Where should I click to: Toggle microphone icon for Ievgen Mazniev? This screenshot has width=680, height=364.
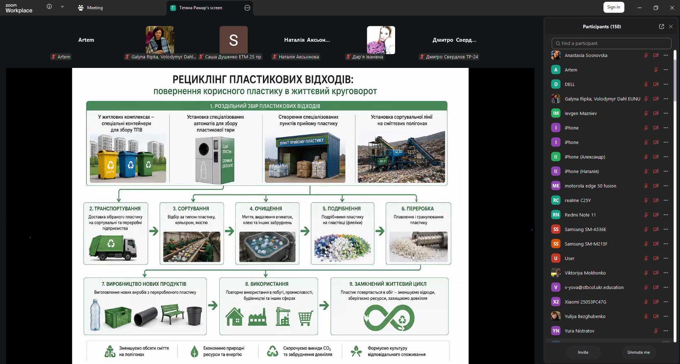(x=646, y=114)
